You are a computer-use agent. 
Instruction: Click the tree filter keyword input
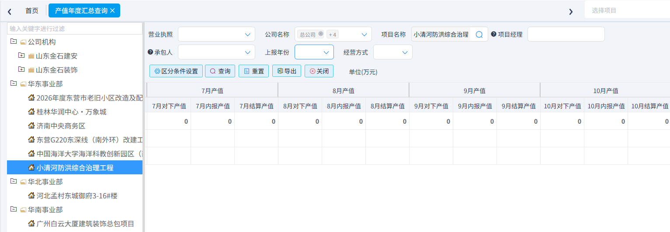pos(75,28)
